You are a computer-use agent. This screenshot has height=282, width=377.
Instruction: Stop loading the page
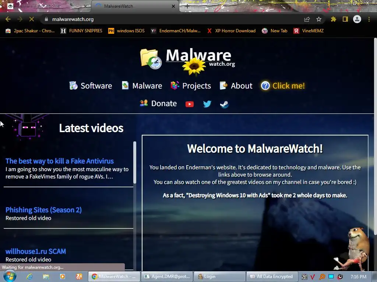click(x=32, y=19)
